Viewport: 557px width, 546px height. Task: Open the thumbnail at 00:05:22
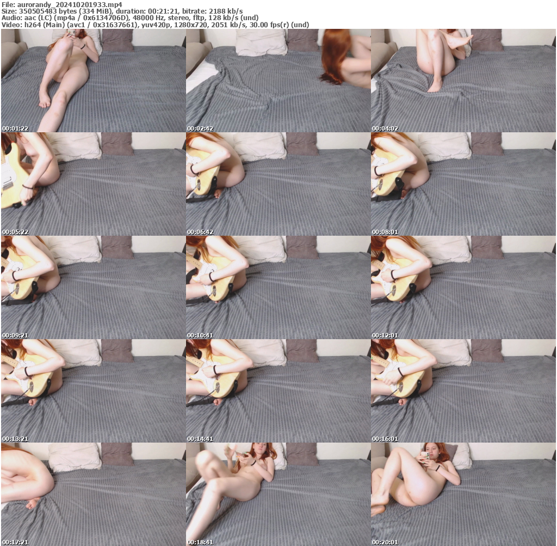point(92,183)
